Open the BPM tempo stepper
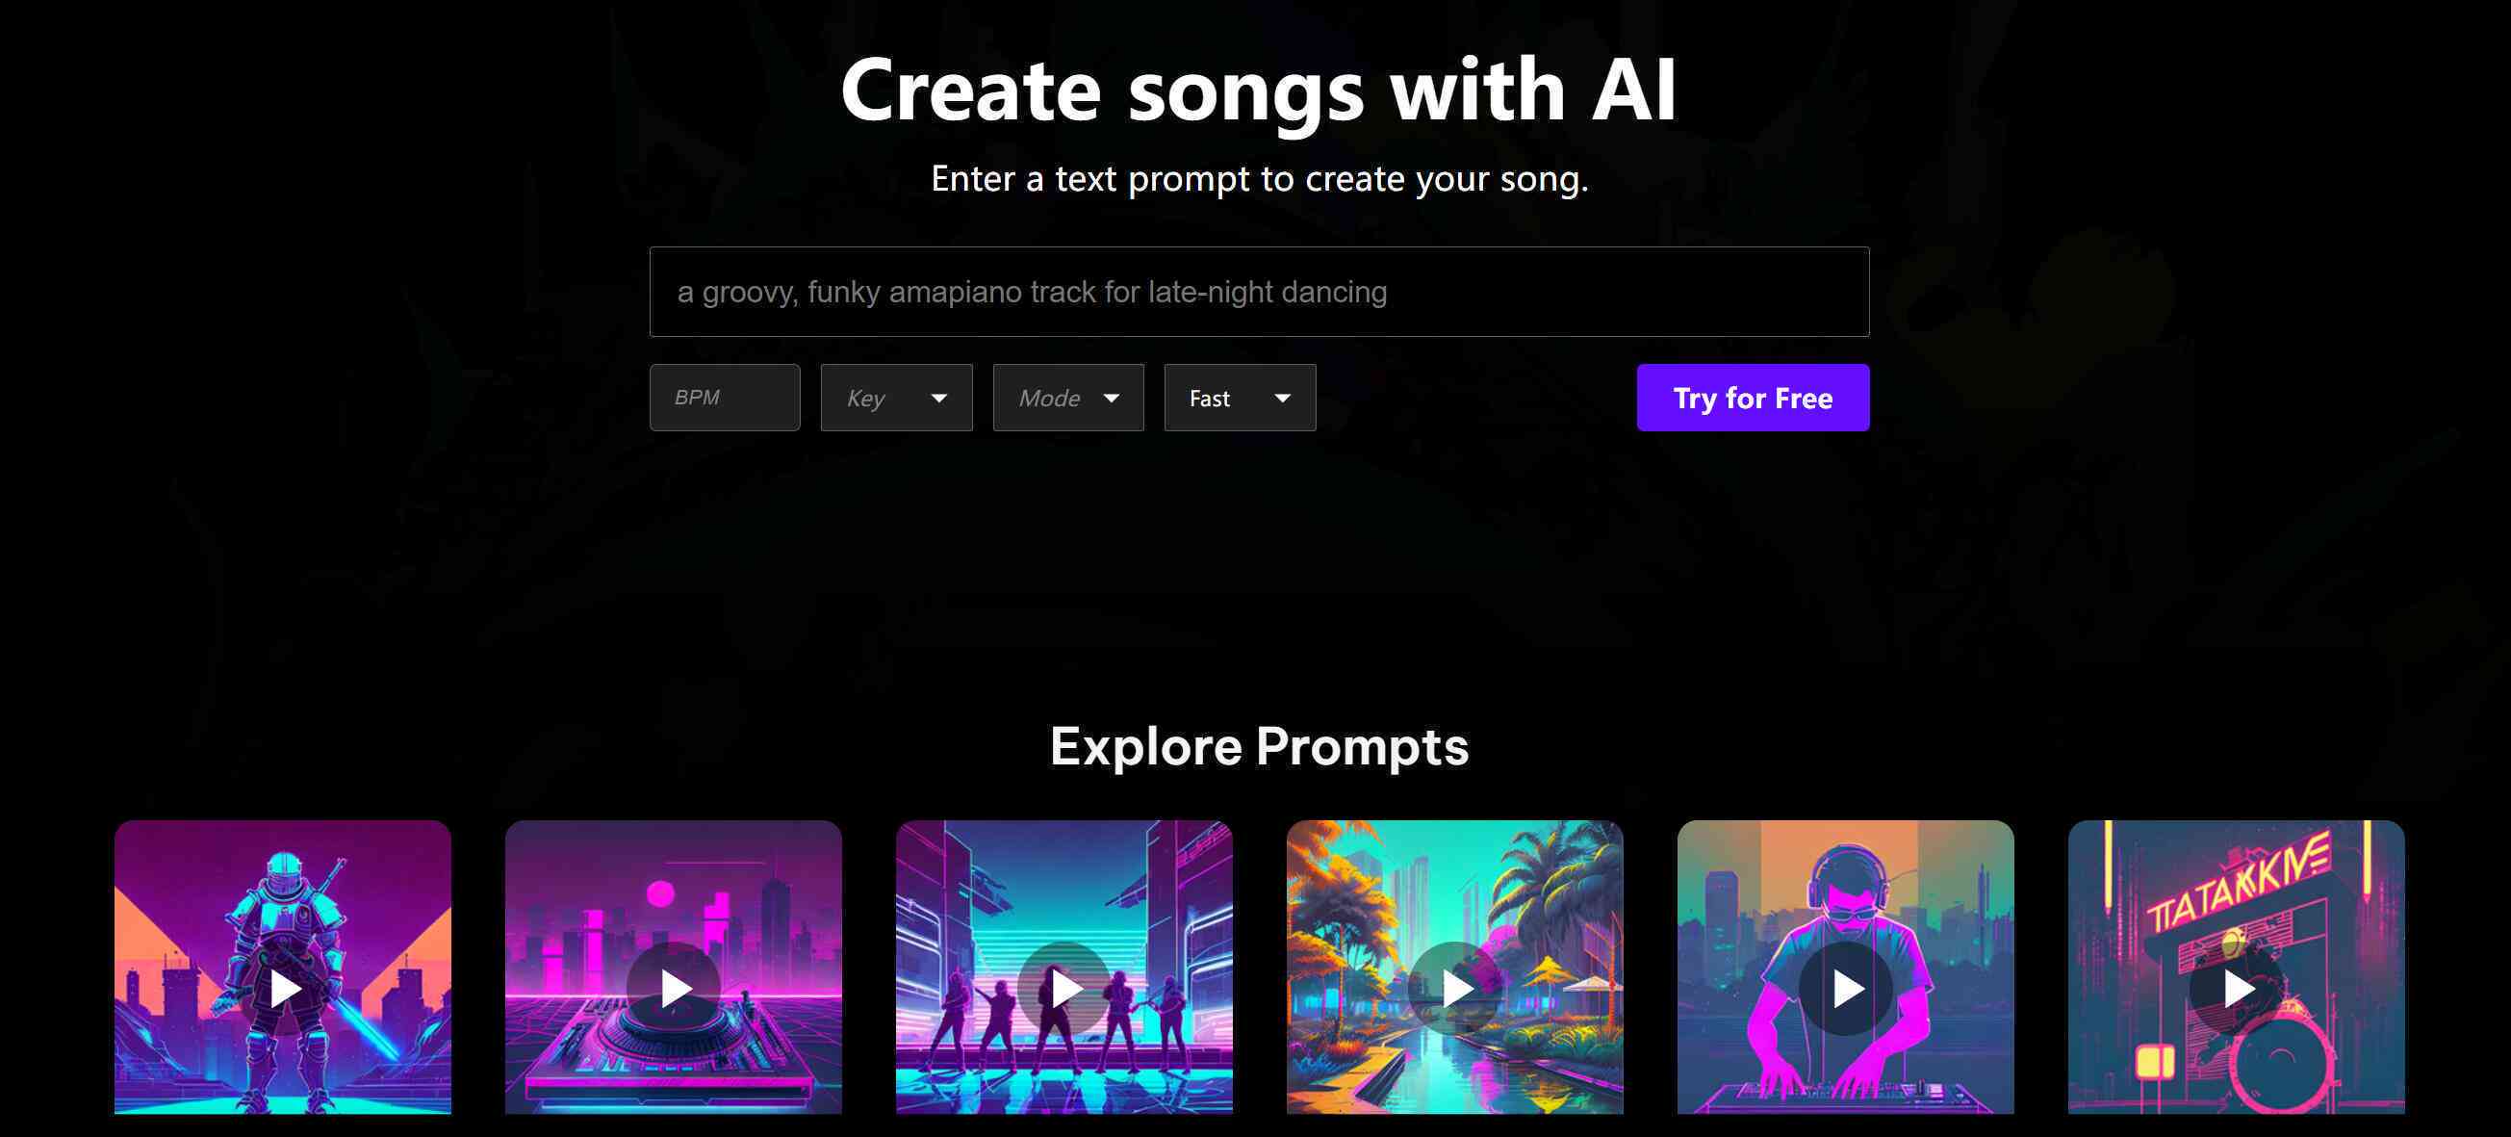 (x=724, y=398)
